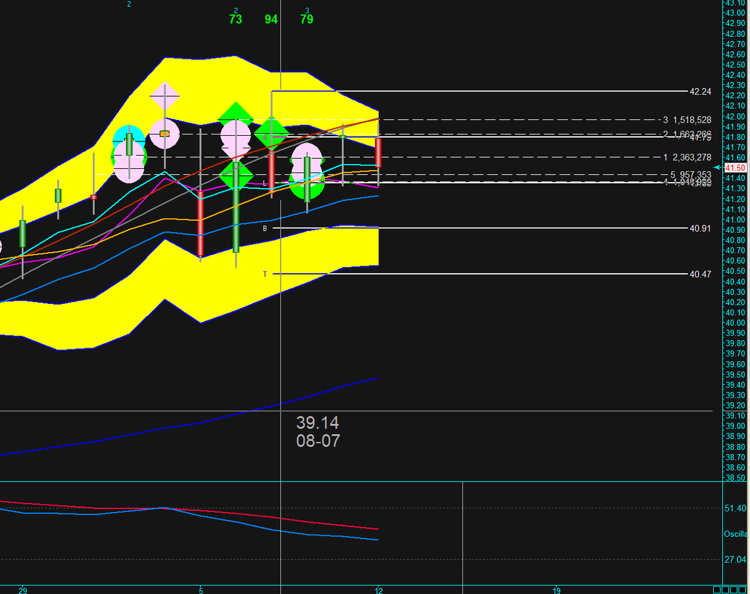Select the 40.47 level label
The width and height of the screenshot is (750, 594).
coord(700,274)
